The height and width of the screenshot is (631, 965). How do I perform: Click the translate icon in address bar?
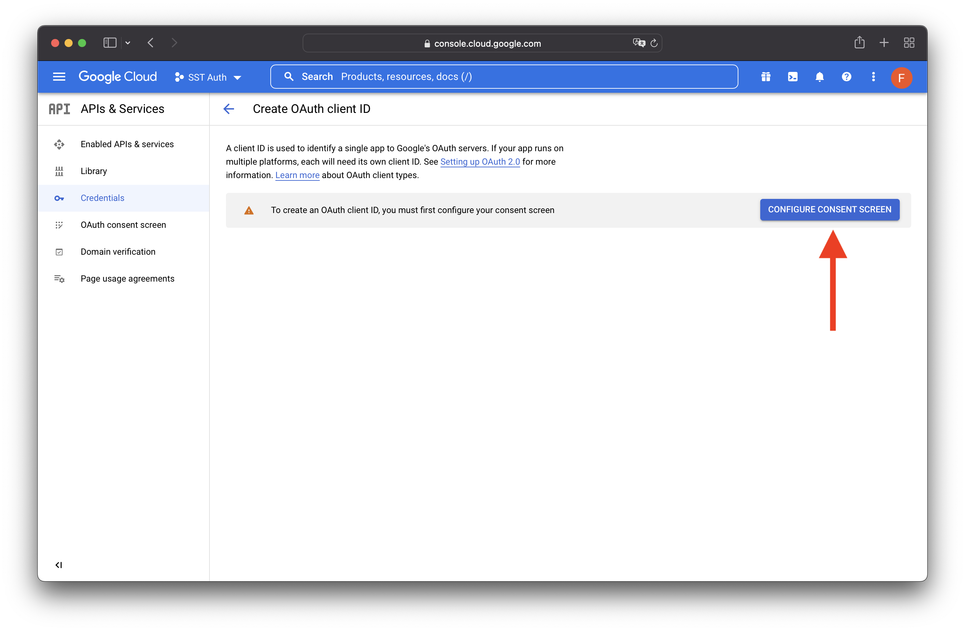pos(639,43)
